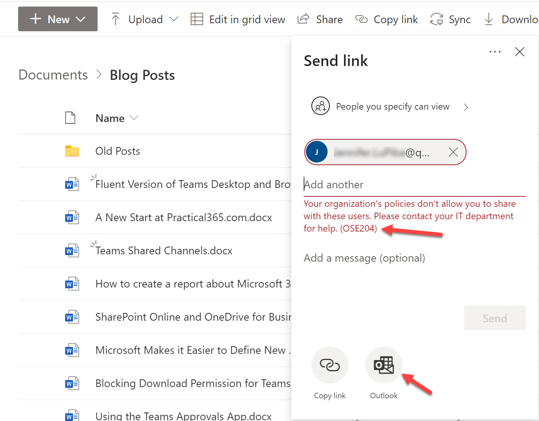This screenshot has height=421, width=539.
Task: Click Share in the command bar
Action: coord(320,19)
